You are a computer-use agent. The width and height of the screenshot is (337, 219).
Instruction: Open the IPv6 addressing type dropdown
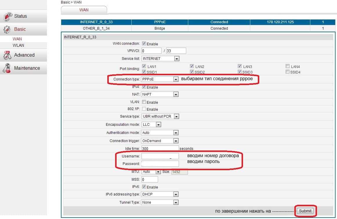click(x=175, y=194)
